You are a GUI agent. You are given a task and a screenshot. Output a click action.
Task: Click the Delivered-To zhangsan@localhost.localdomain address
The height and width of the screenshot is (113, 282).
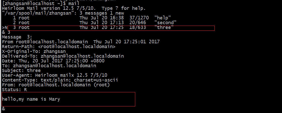tap(82, 56)
